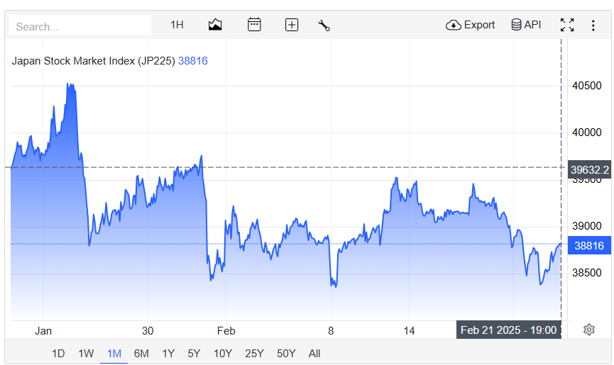
Task: Click the 40000 axis label
Action: [586, 133]
